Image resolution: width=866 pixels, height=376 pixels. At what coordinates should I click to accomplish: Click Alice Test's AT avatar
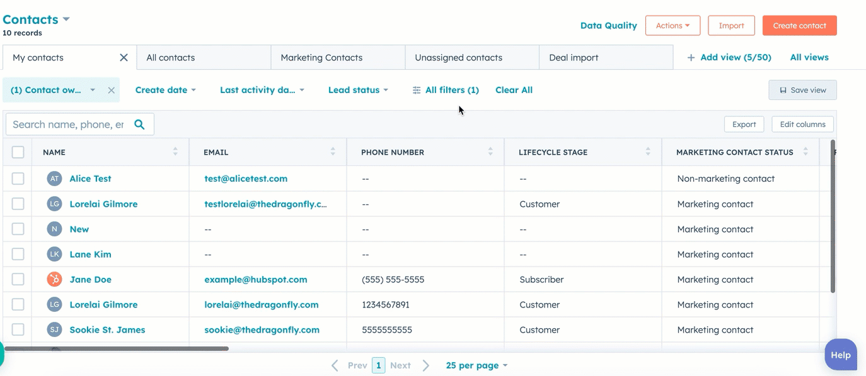click(x=55, y=179)
